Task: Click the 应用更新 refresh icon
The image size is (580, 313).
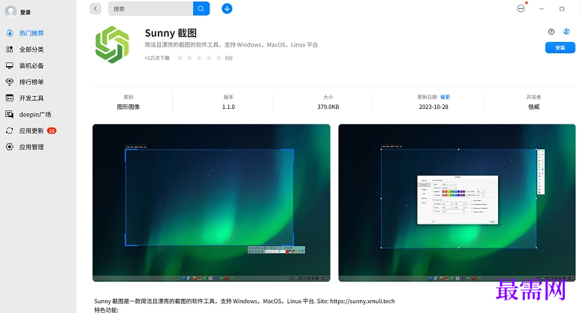Action: point(10,131)
